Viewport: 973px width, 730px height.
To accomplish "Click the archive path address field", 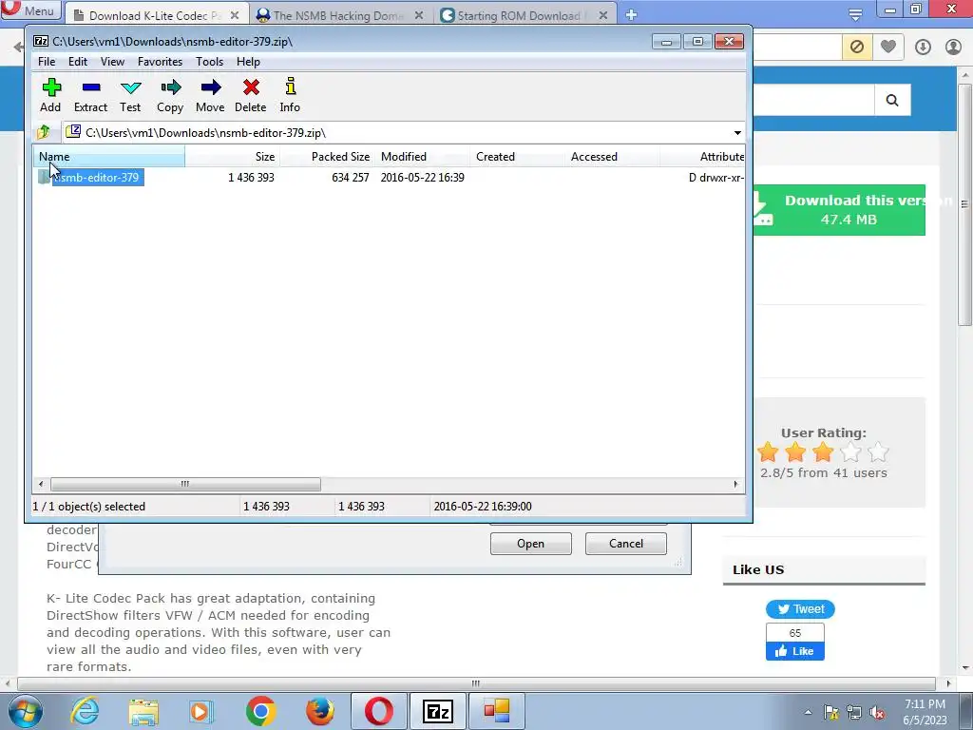I will coord(397,133).
